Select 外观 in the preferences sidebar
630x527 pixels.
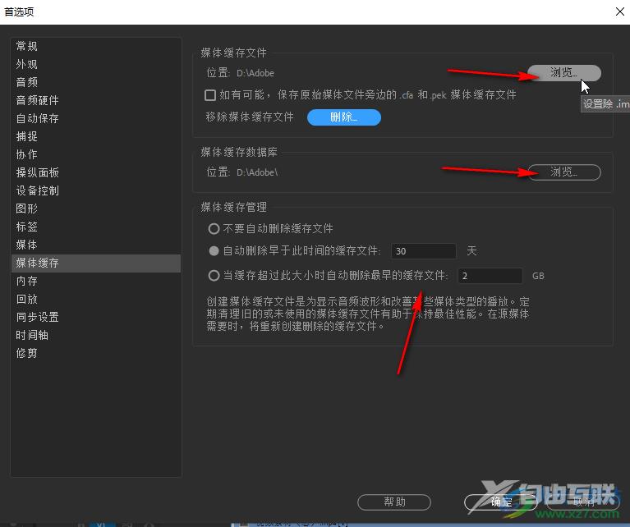coord(95,64)
